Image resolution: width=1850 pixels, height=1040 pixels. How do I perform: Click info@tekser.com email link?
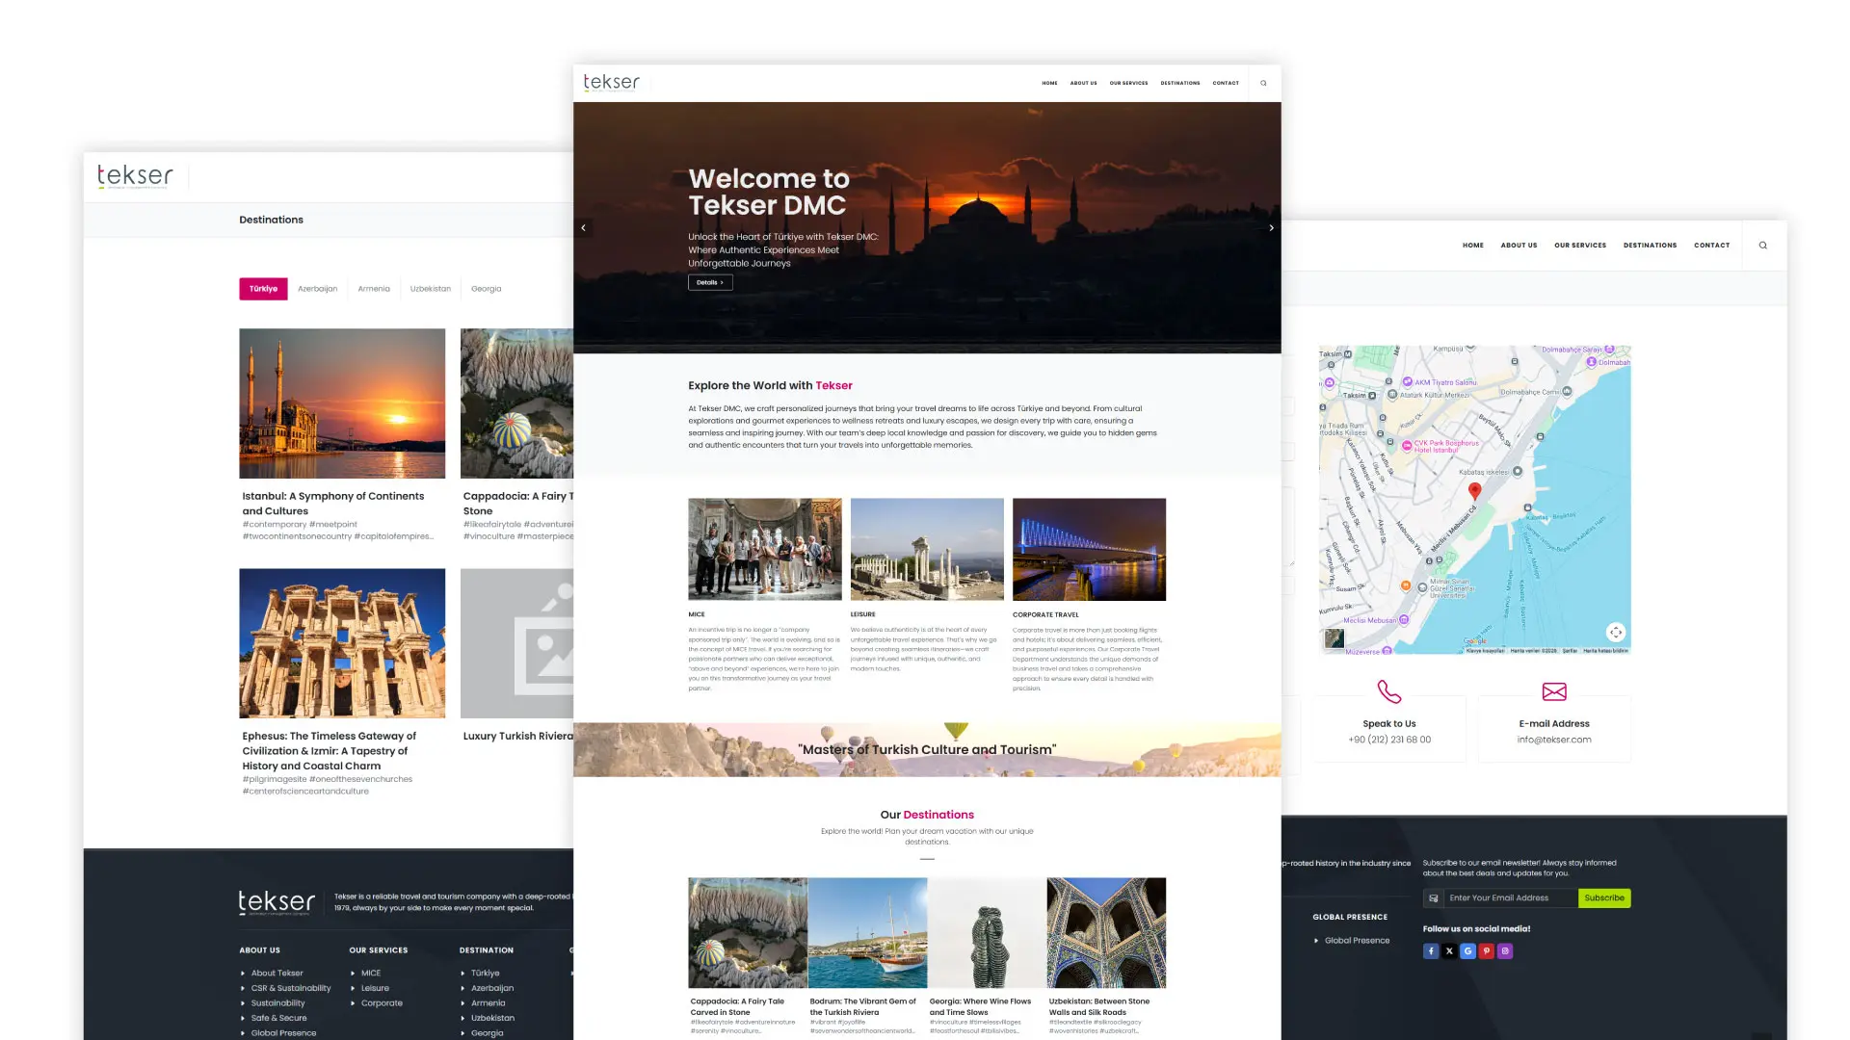[x=1553, y=741]
